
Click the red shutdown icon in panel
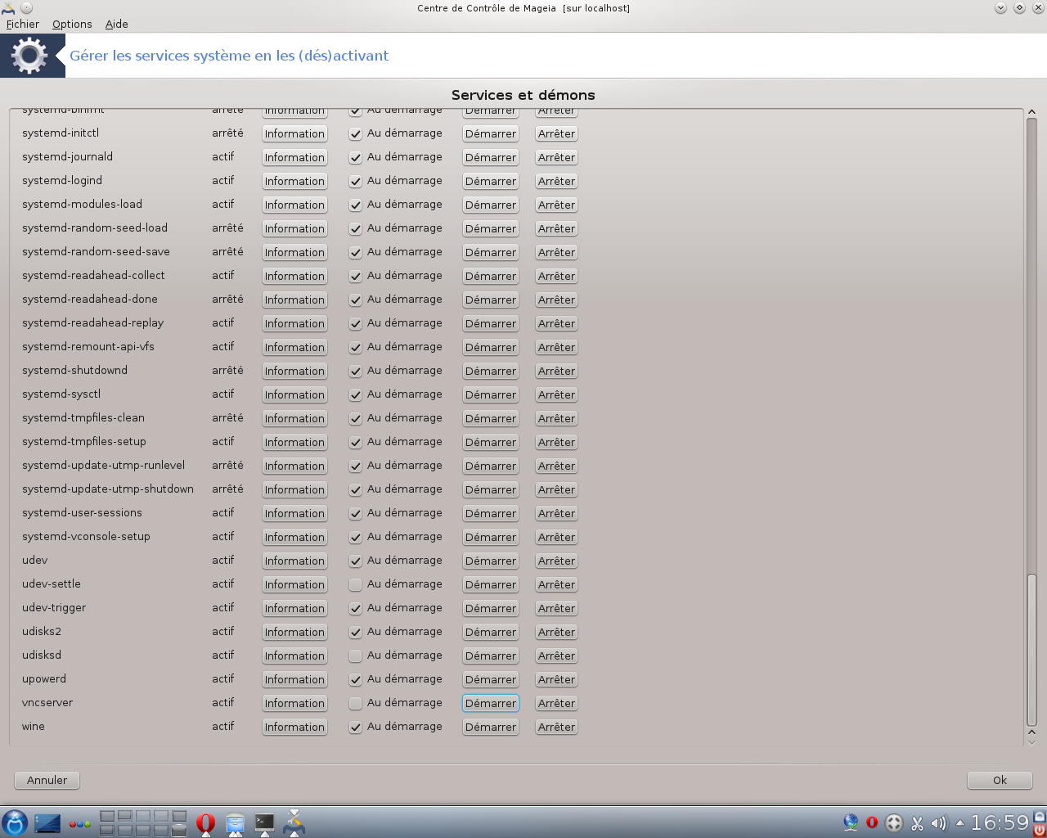click(1040, 830)
